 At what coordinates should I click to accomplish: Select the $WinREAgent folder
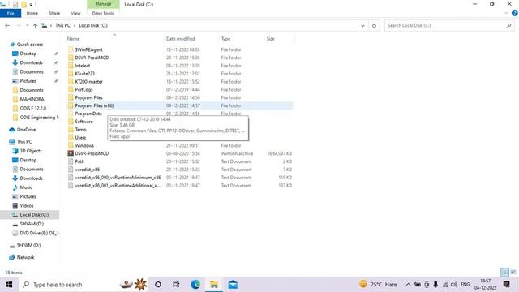[88, 49]
